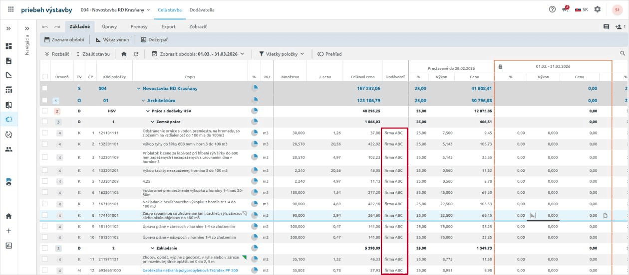Expand the left sidebar with double chevron
Screen dimensions: 629x275
(x=8, y=28)
